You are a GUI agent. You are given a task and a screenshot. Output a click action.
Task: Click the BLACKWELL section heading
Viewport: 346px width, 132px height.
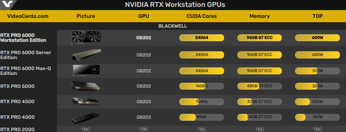coord(173,26)
